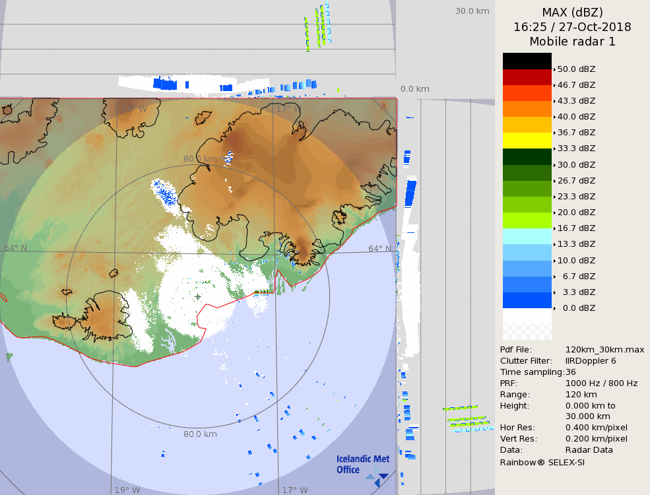Select the black 50.0 dBZ legend swatch
The width and height of the screenshot is (650, 495).
tap(527, 61)
